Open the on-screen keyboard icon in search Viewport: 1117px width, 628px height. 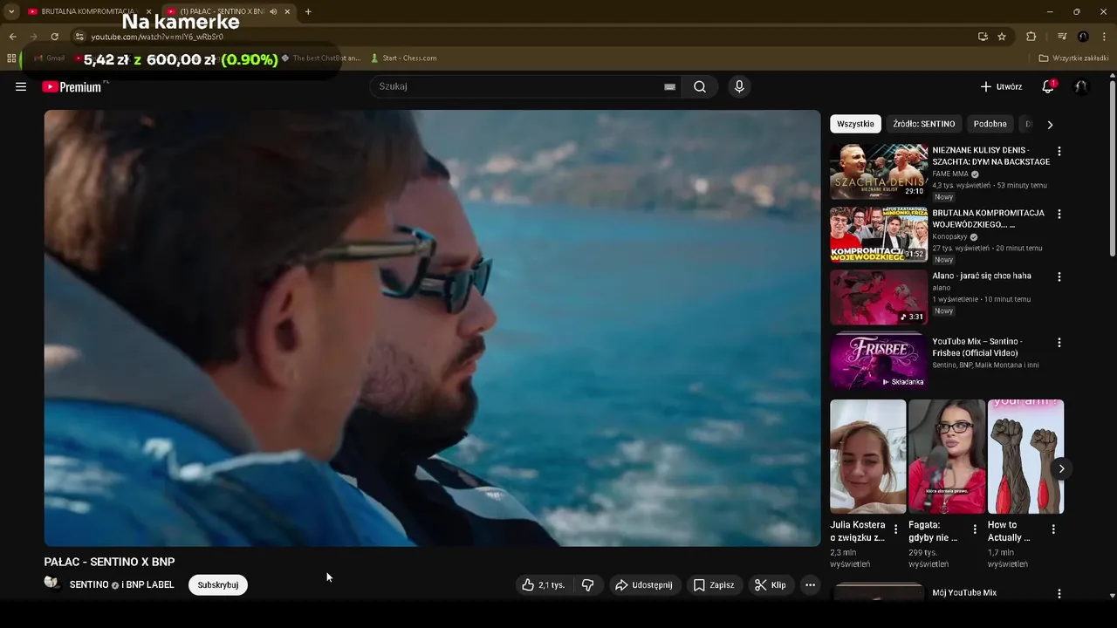pos(669,86)
